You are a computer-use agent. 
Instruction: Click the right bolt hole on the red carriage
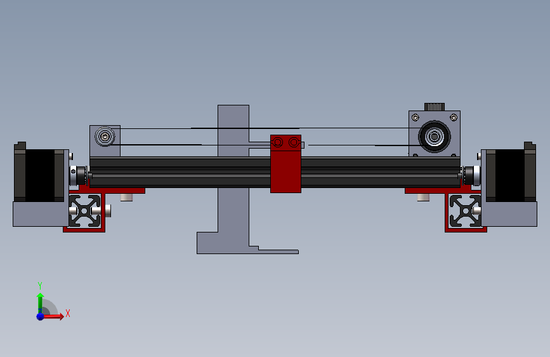(x=294, y=142)
